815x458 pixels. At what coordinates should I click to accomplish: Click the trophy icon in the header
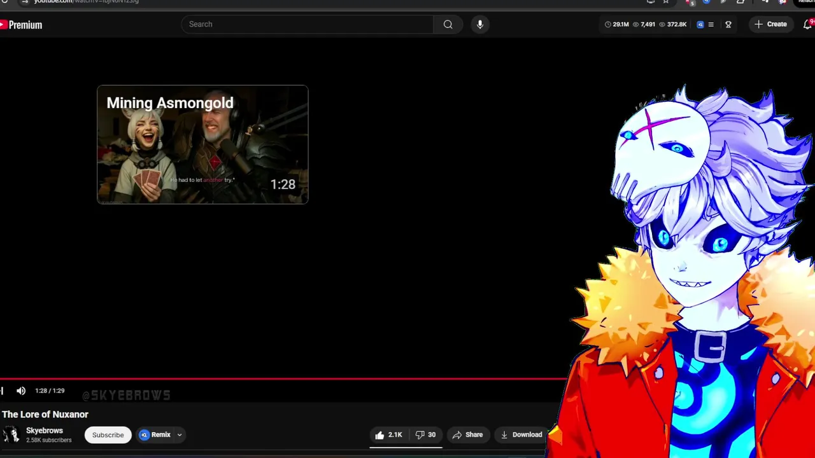[728, 24]
